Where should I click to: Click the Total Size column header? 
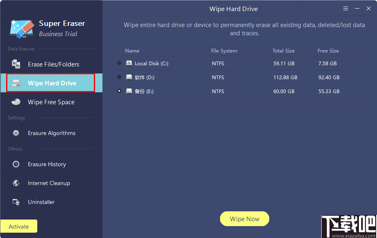click(284, 51)
